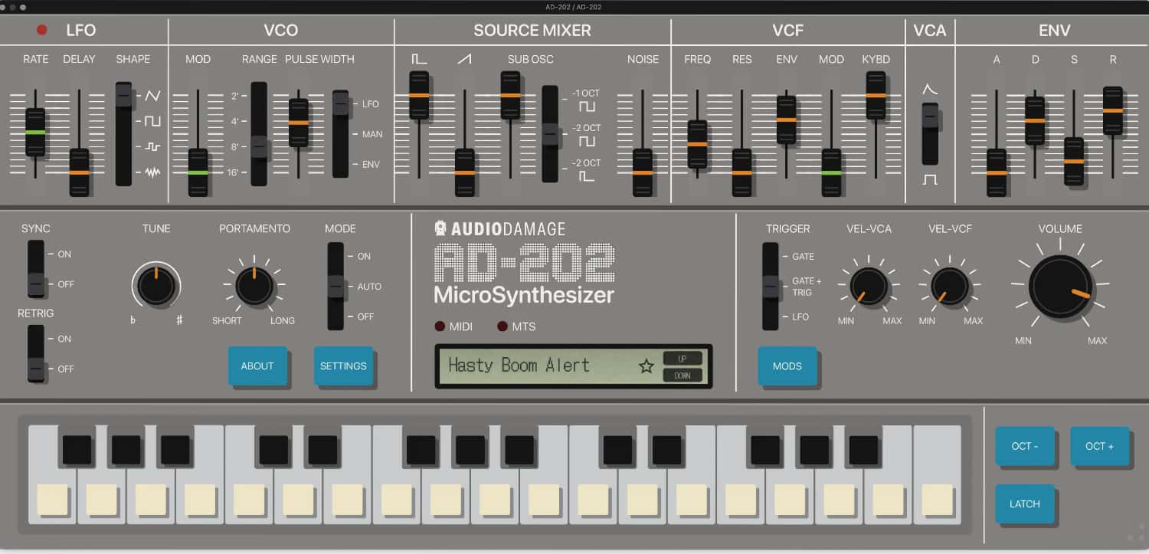This screenshot has width=1149, height=554.
Task: Click the Audio Damage logo
Action: 499,228
